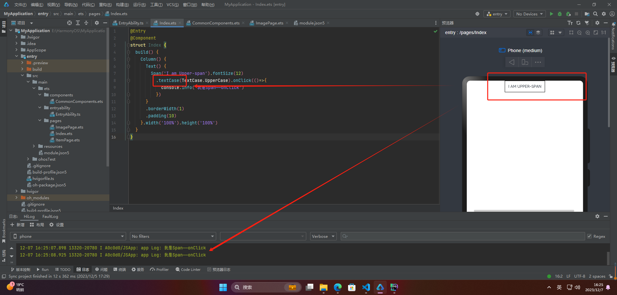Open the Notifications side panel
This screenshot has height=295, width=617.
point(613,36)
